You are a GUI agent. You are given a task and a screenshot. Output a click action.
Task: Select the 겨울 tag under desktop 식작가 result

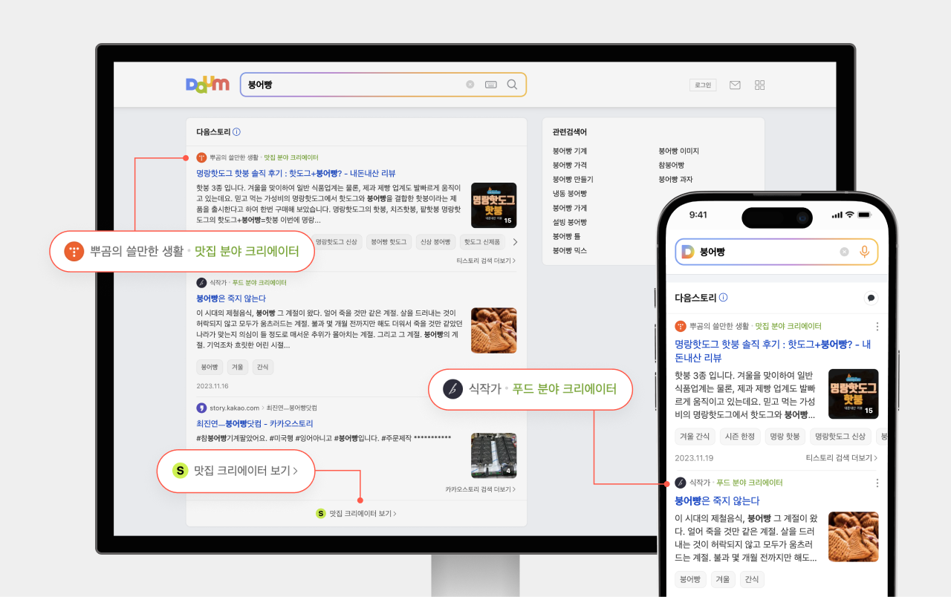(x=238, y=368)
